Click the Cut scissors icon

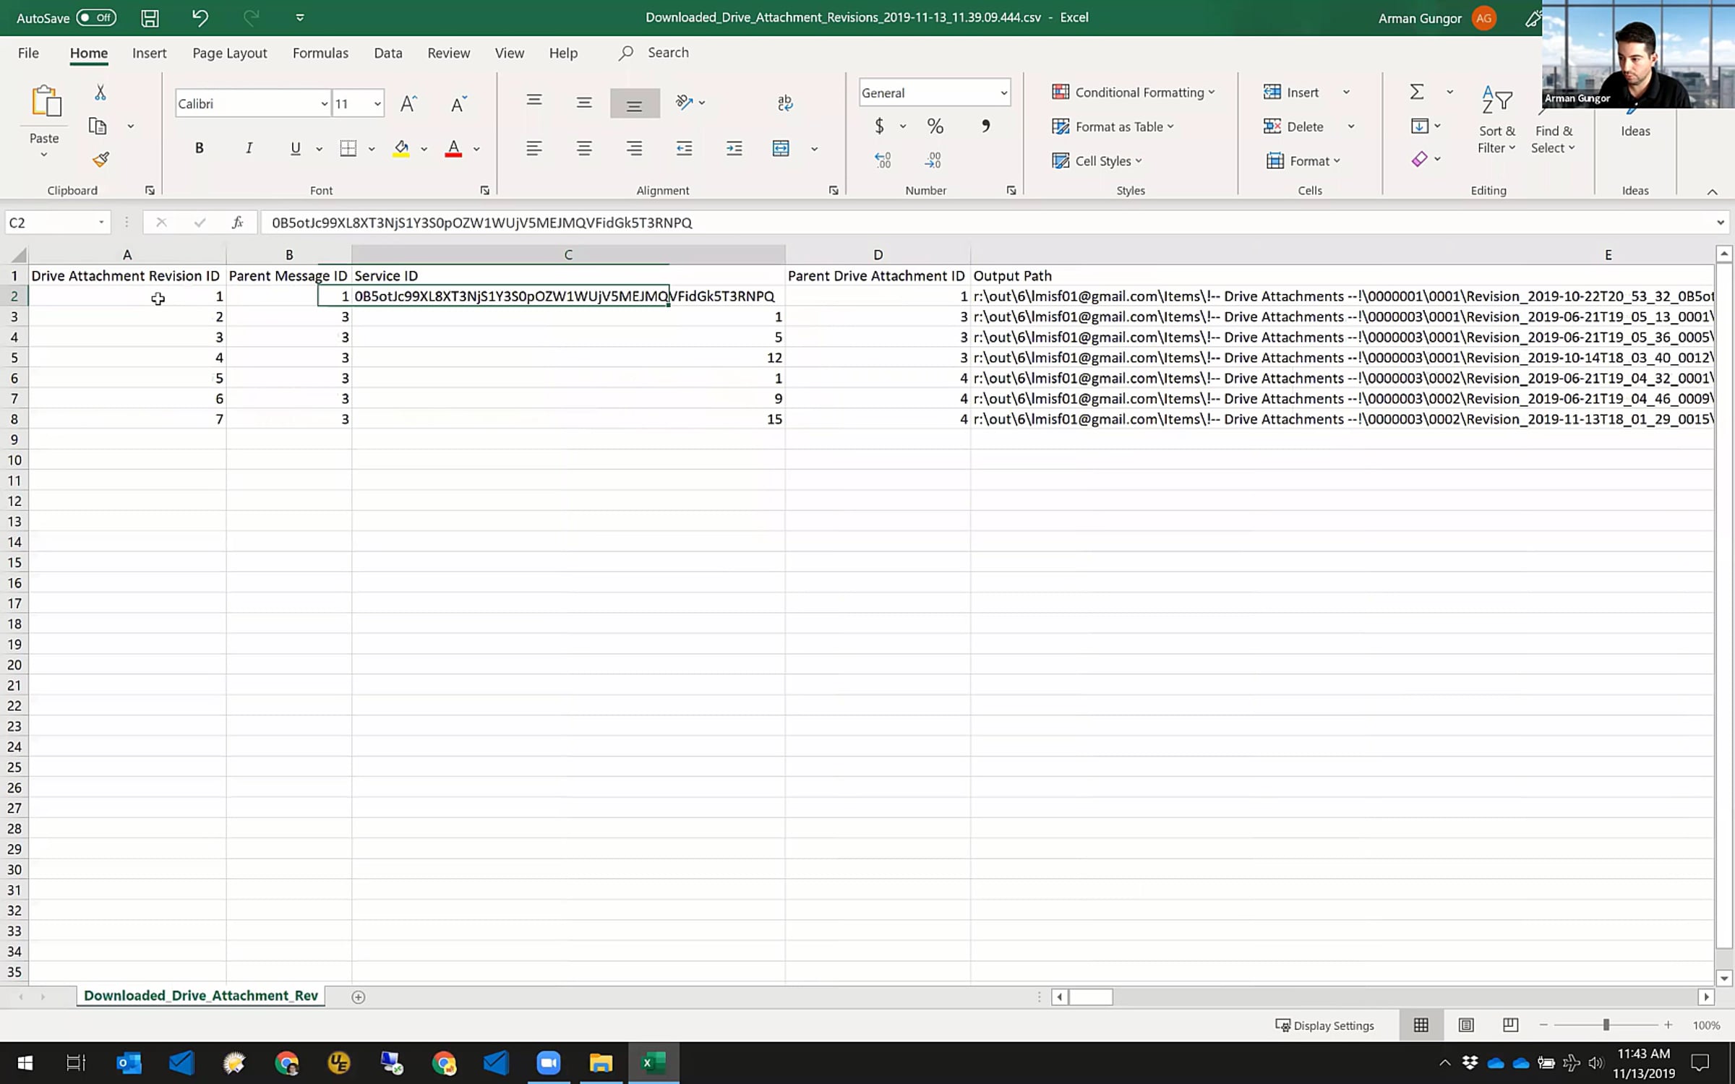click(100, 93)
